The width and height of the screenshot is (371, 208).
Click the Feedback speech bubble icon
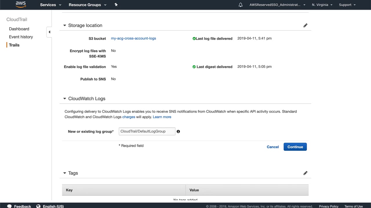pyautogui.click(x=9, y=206)
